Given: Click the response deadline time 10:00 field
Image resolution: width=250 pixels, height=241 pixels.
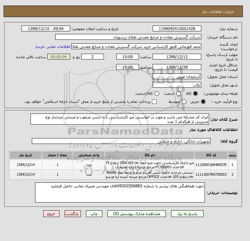Looking at the screenshot, I should tap(128, 57).
